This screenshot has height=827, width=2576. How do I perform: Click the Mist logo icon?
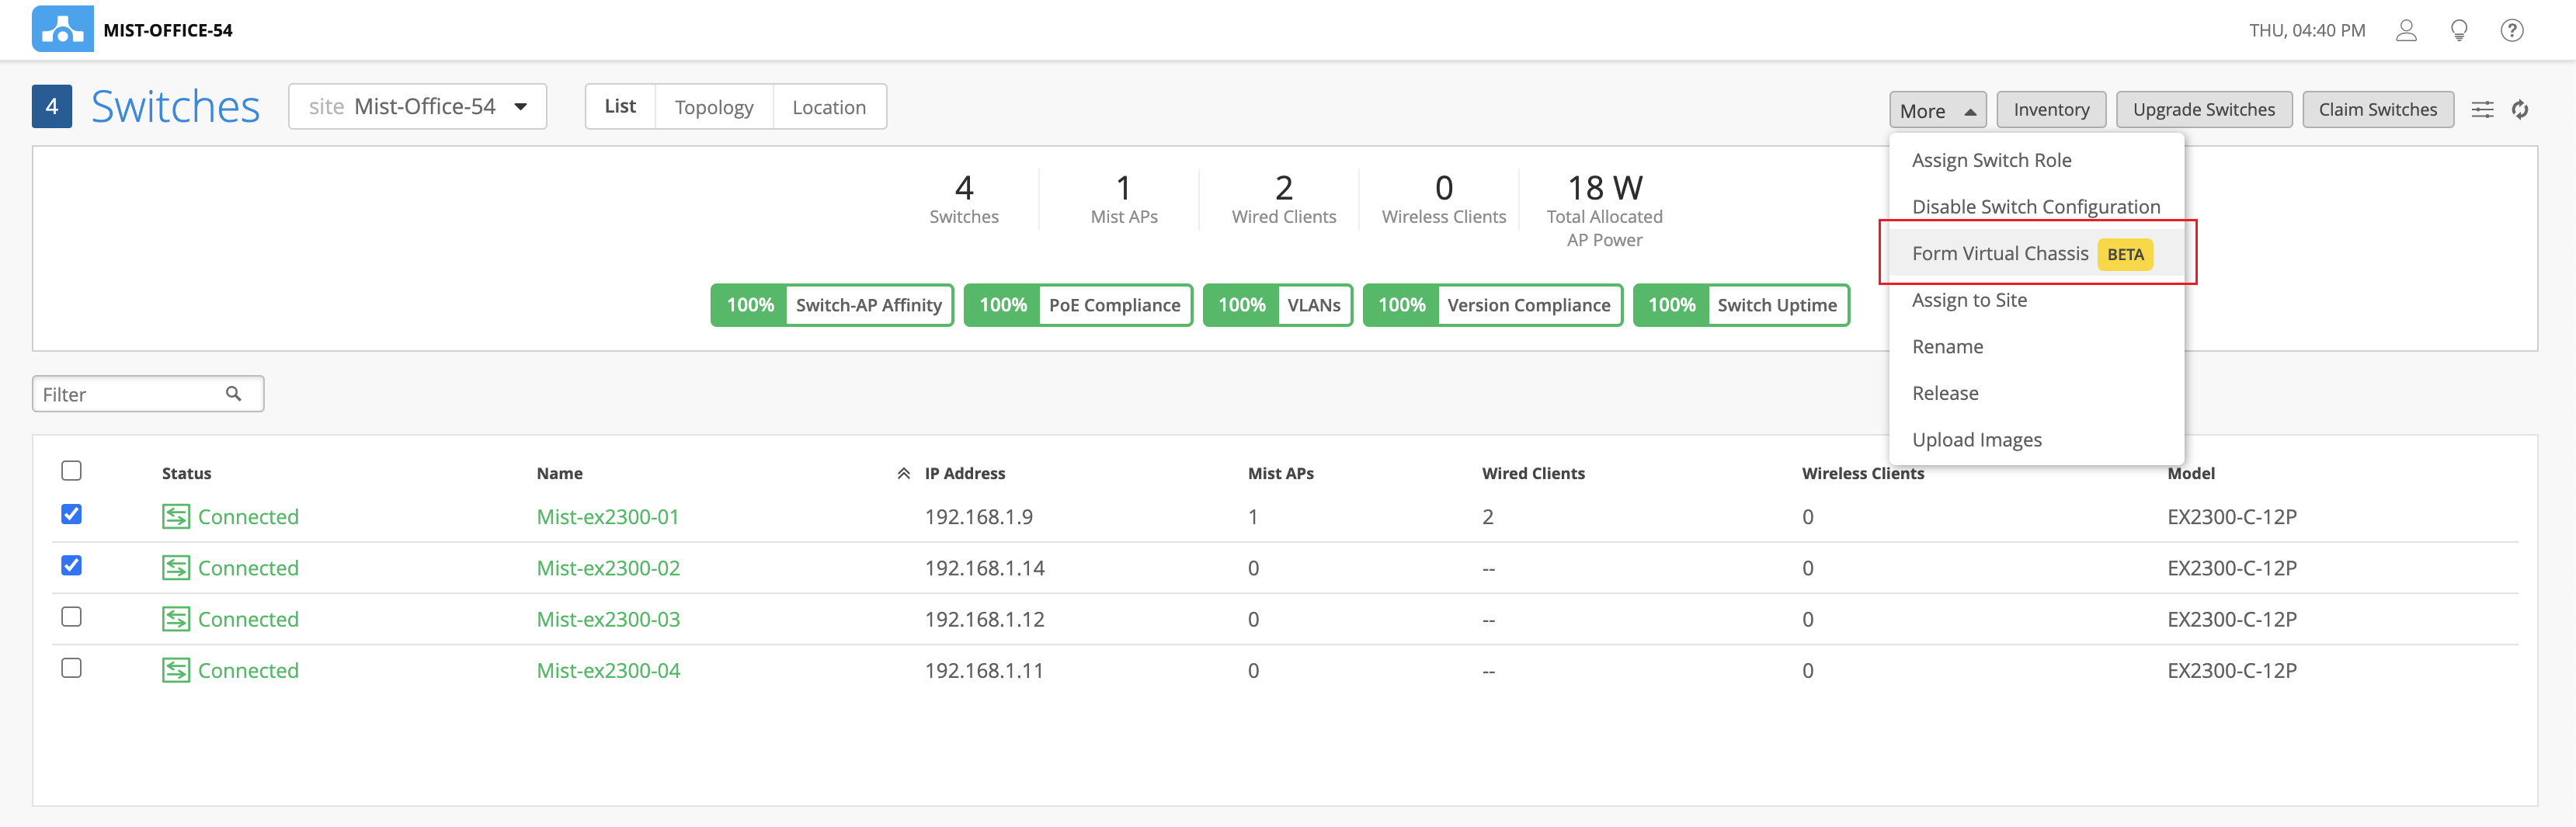[62, 29]
